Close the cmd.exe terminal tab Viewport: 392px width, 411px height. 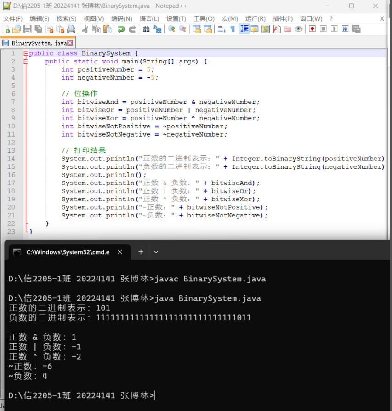point(120,252)
